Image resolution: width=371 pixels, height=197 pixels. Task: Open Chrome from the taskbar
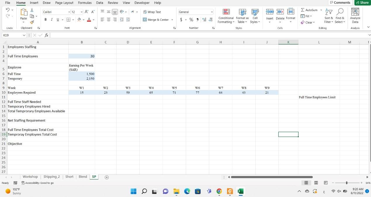[219, 191]
